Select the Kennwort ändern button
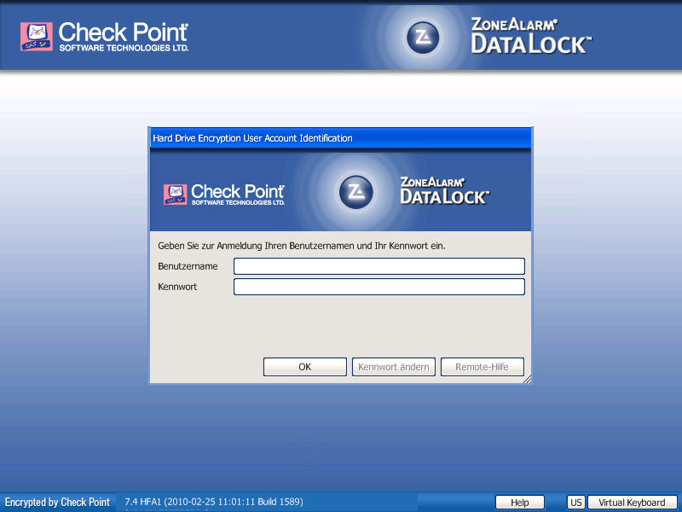This screenshot has width=682, height=512. pyautogui.click(x=394, y=367)
